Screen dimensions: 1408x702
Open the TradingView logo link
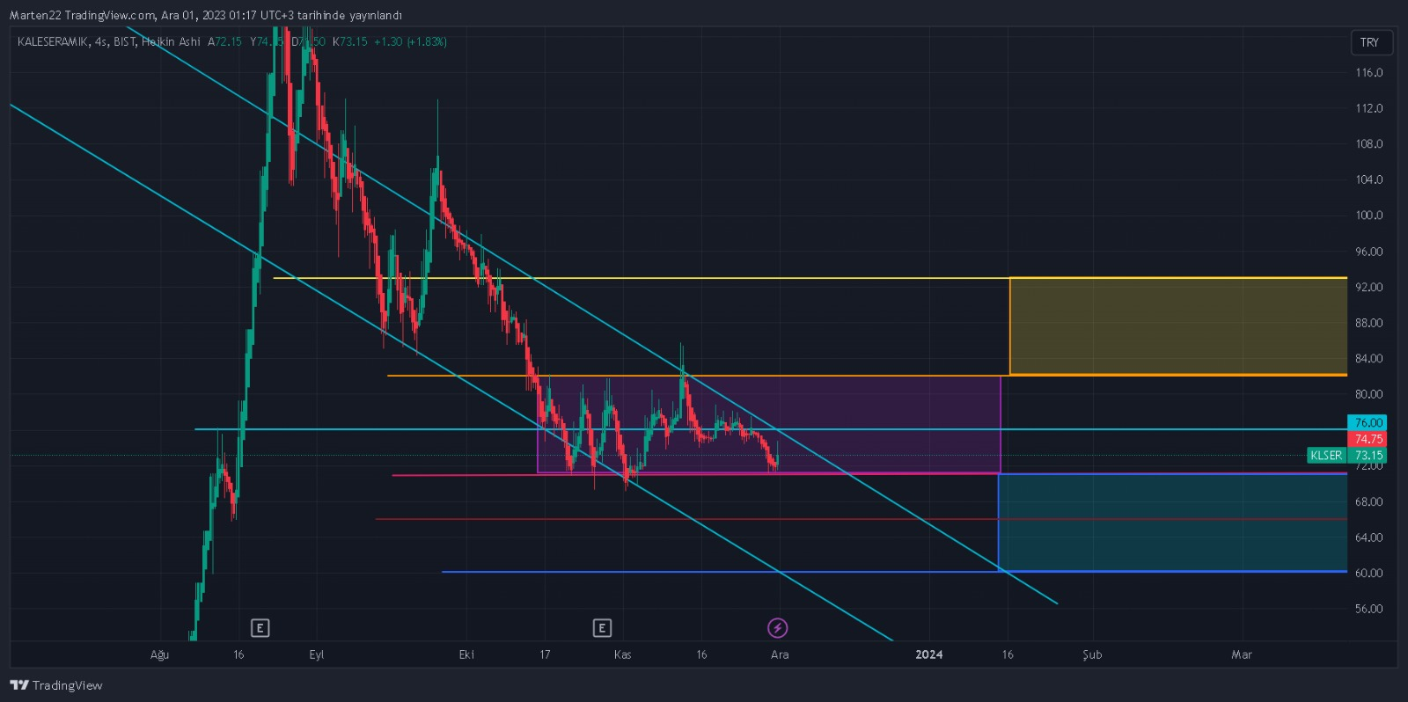(56, 685)
